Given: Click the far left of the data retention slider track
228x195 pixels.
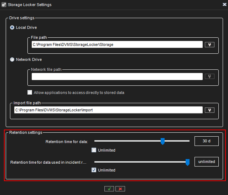Looking at the screenshot, I should [x=95, y=141].
